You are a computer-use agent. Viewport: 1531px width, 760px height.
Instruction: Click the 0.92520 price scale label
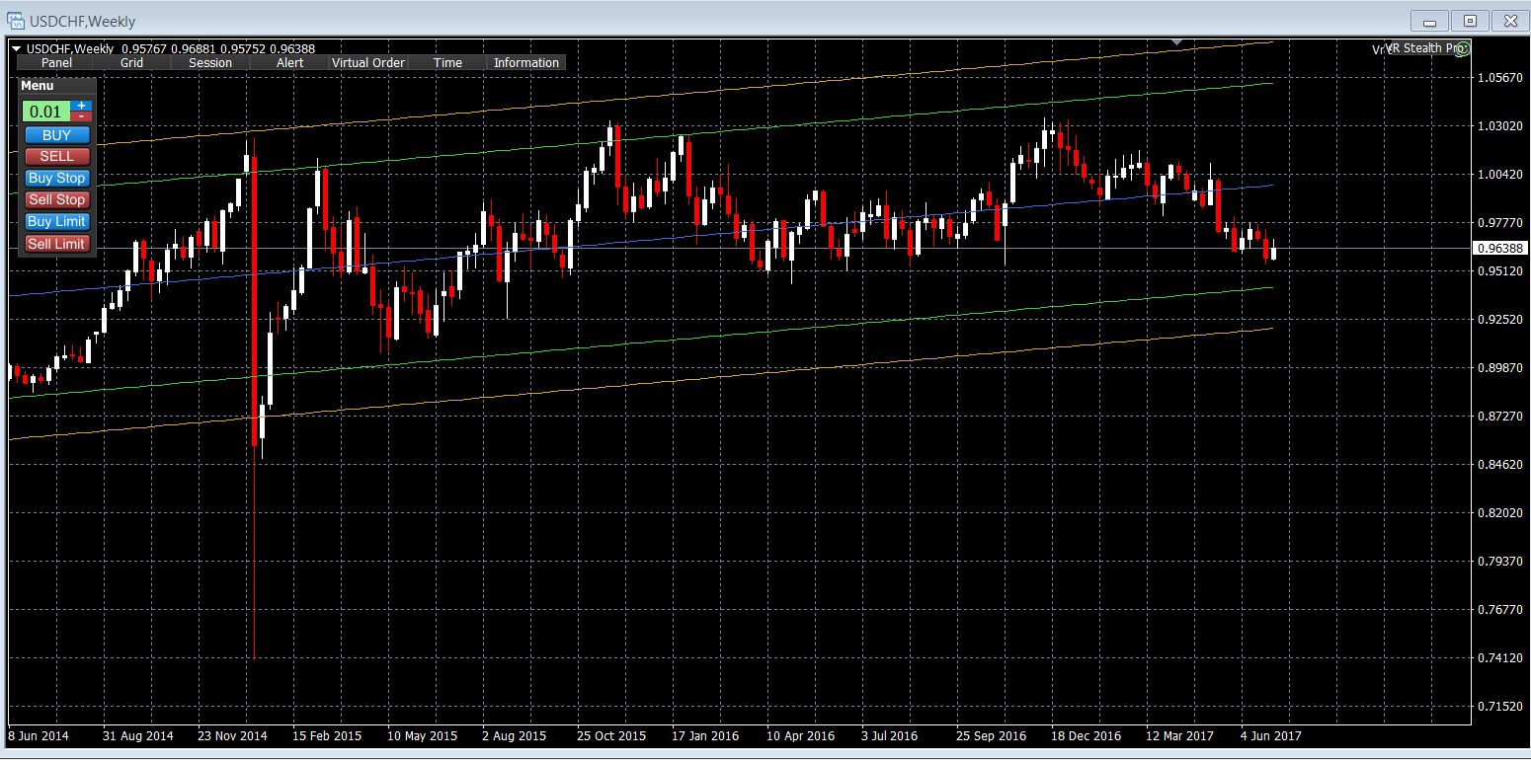1500,320
